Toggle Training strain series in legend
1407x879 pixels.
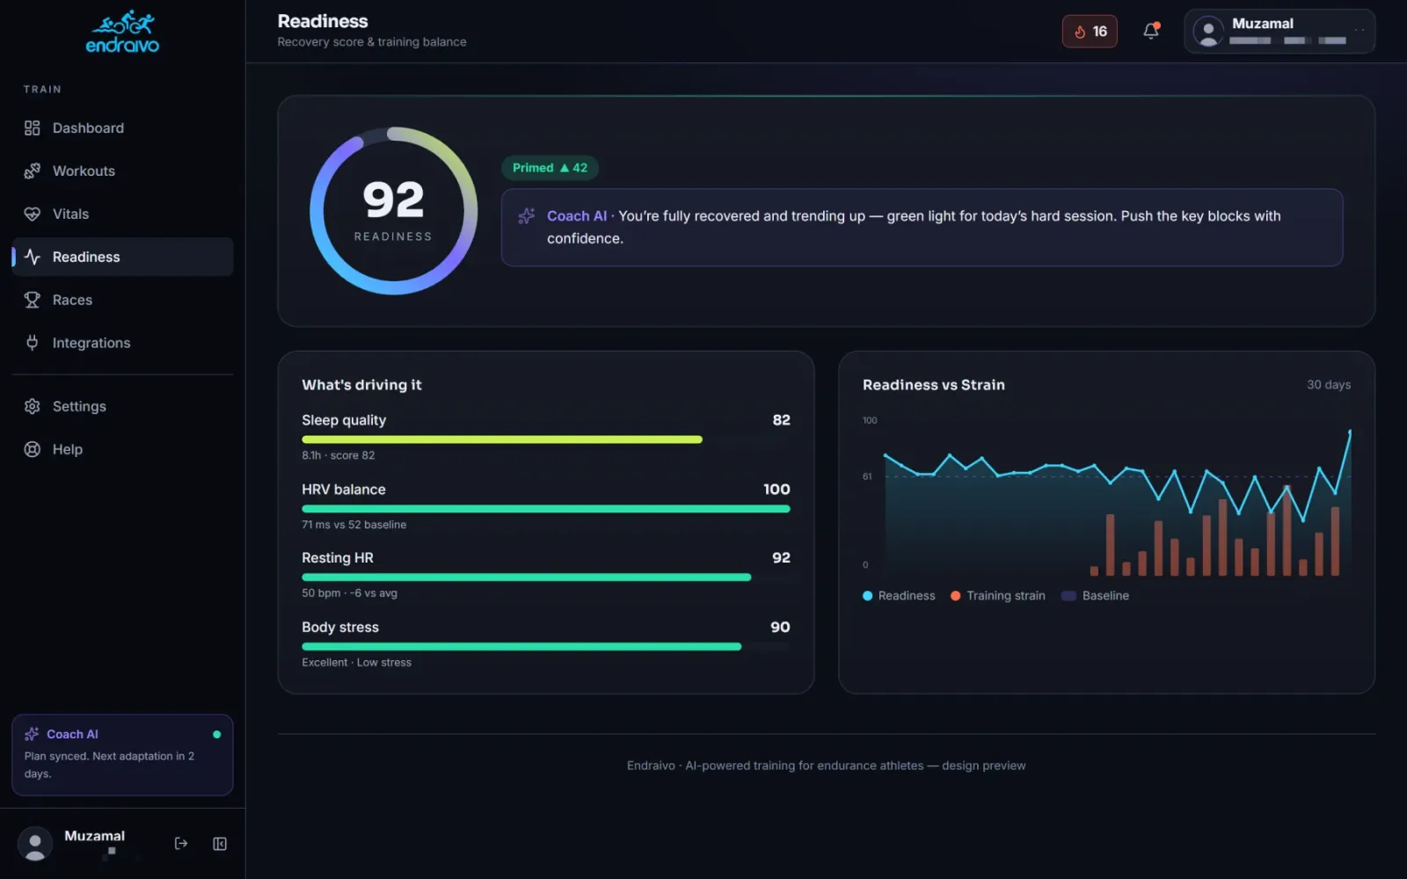click(998, 596)
